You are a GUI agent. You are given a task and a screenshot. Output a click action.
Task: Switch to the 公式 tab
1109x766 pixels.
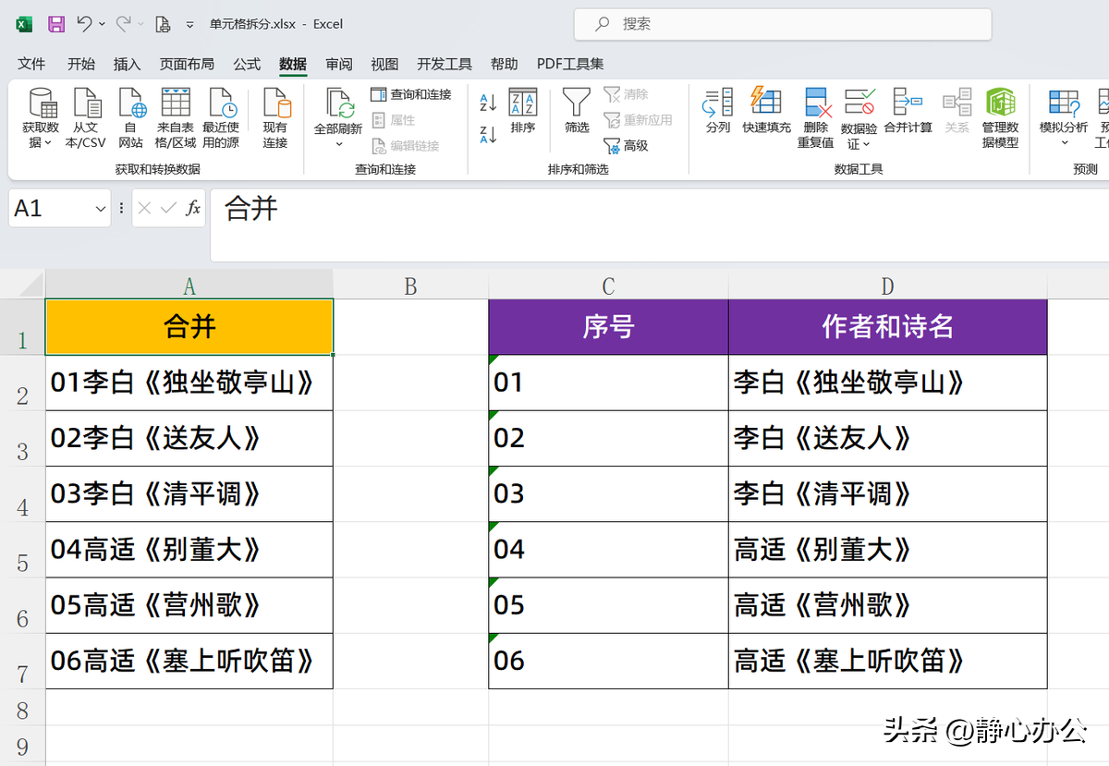coord(247,64)
